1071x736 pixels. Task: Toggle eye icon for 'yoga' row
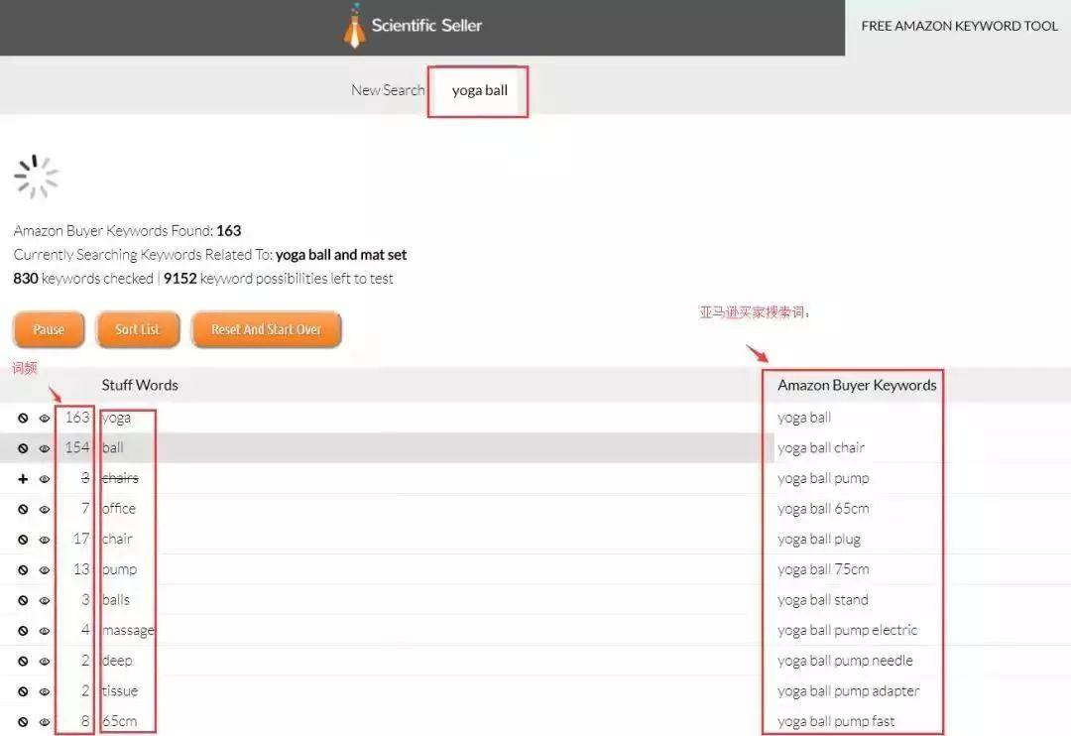click(45, 419)
